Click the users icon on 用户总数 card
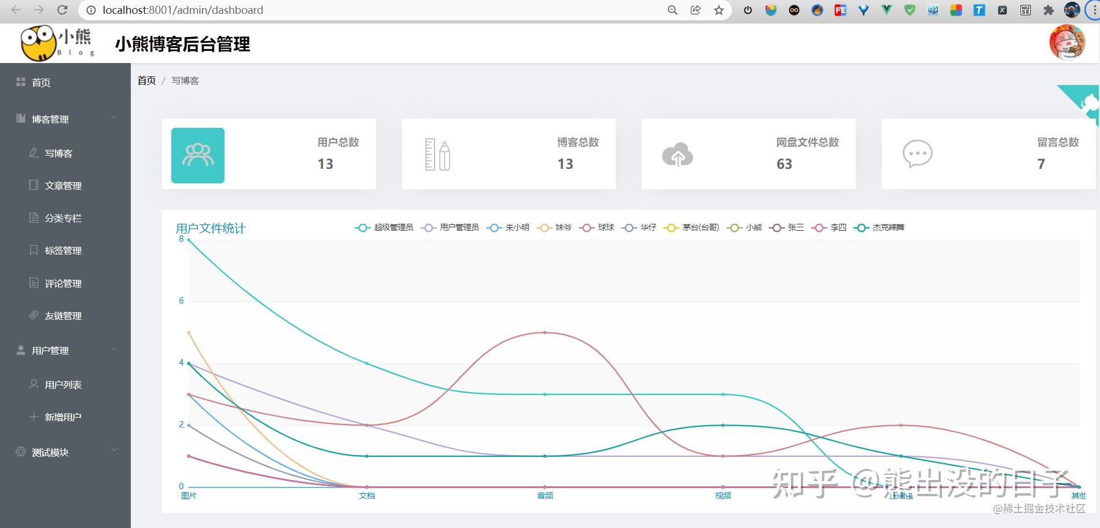This screenshot has width=1100, height=528. 197,154
